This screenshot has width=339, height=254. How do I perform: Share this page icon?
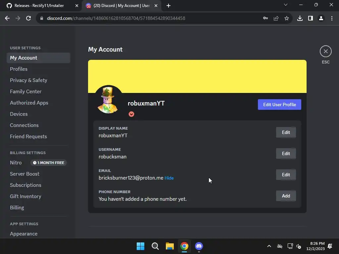[276, 18]
